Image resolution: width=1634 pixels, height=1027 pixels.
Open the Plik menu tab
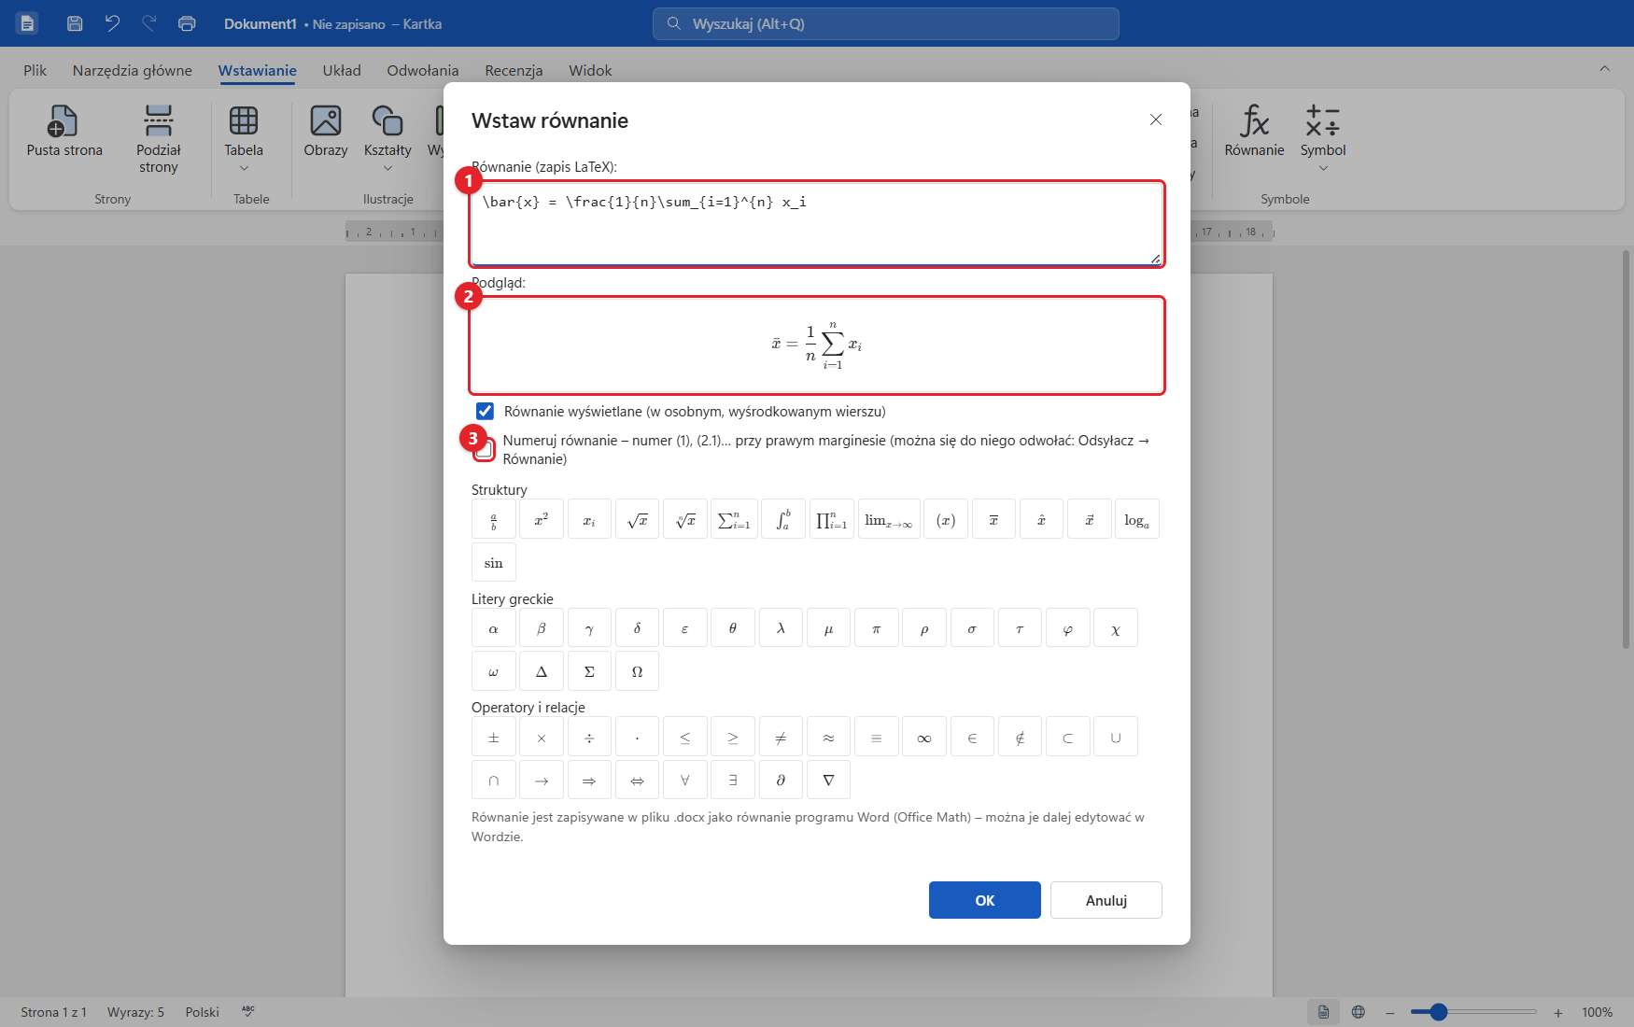pos(35,70)
